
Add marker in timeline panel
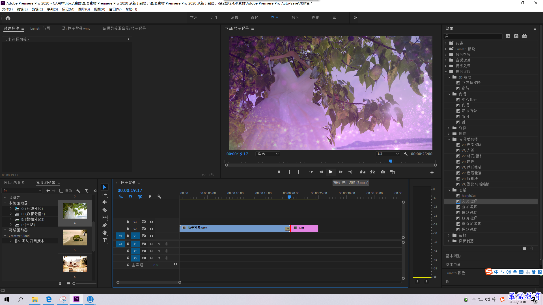(150, 197)
